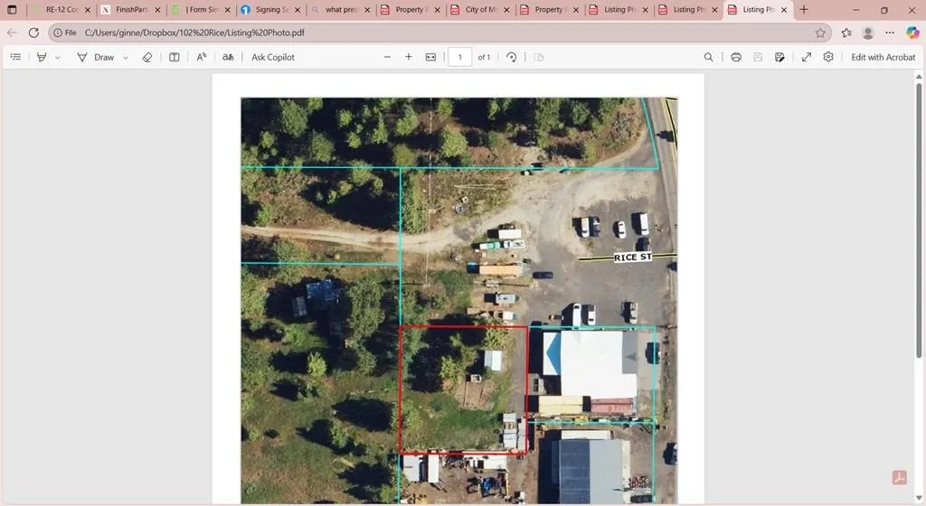This screenshot has height=506, width=926.
Task: Click the Read aloud icon
Action: [202, 57]
